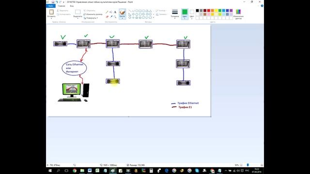Activate Цвет 1 foreground color
Viewport: 310px width, 174px height.
click(x=185, y=14)
